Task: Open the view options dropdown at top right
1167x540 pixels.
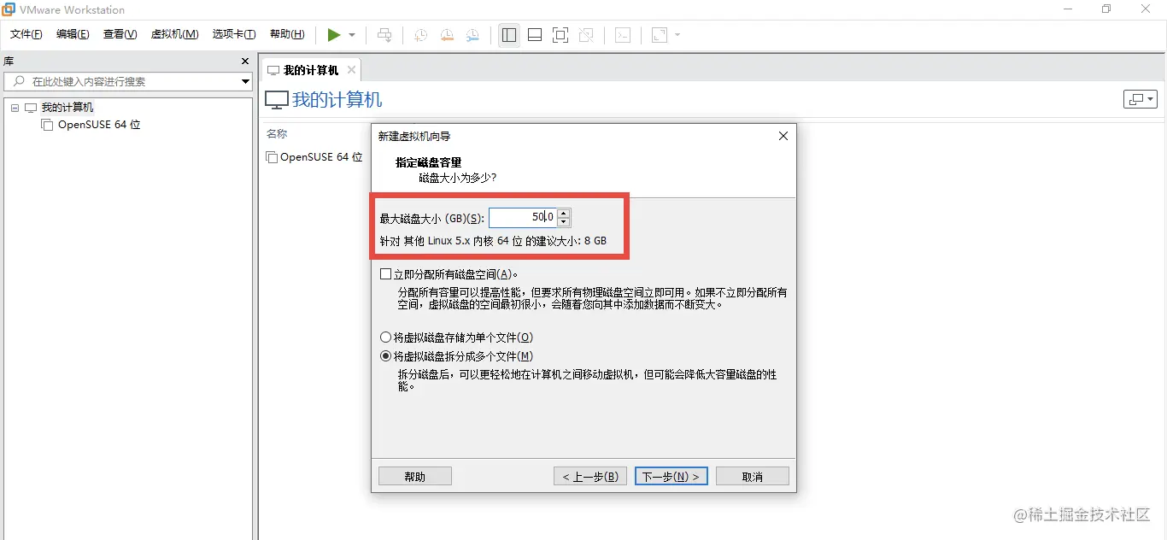Action: [x=1140, y=99]
